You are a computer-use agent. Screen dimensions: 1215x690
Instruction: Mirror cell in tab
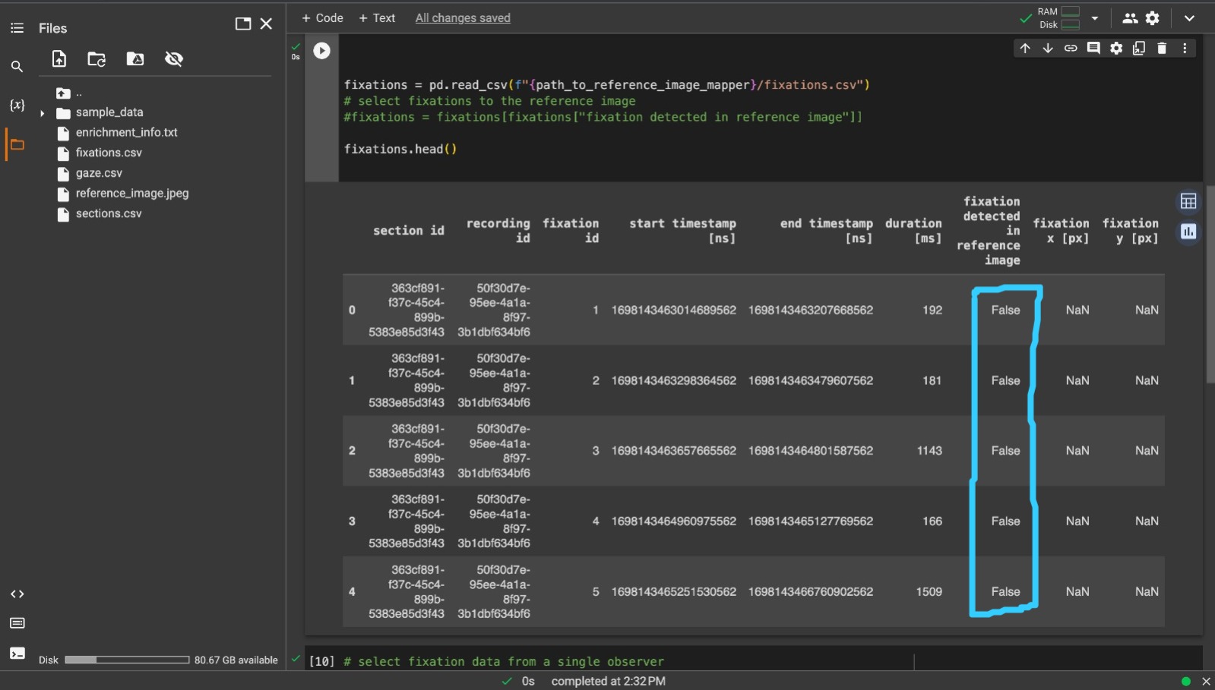tap(1139, 49)
